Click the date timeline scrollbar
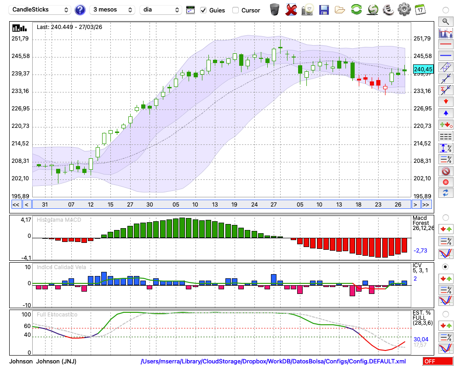This screenshot has height=368, width=460. click(221, 205)
